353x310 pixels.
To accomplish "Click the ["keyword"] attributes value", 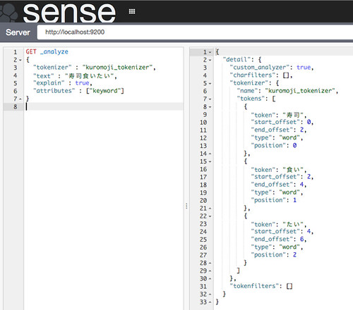I will [105, 91].
